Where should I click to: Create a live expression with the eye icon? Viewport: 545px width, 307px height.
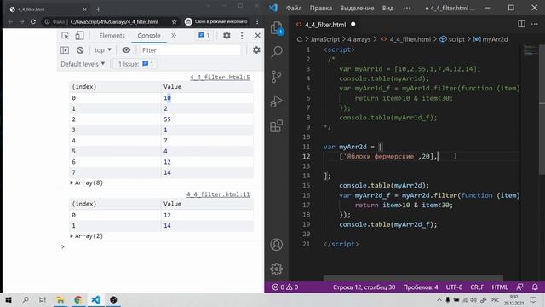[126, 50]
